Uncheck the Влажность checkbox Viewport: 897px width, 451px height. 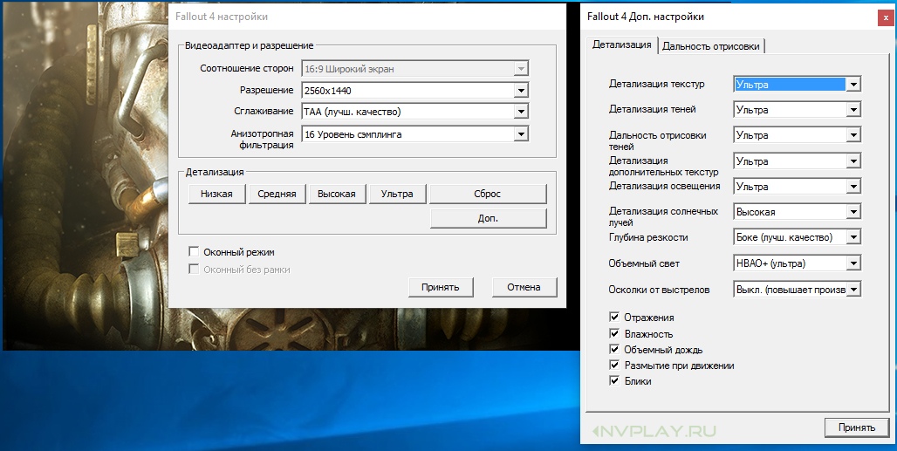[614, 333]
